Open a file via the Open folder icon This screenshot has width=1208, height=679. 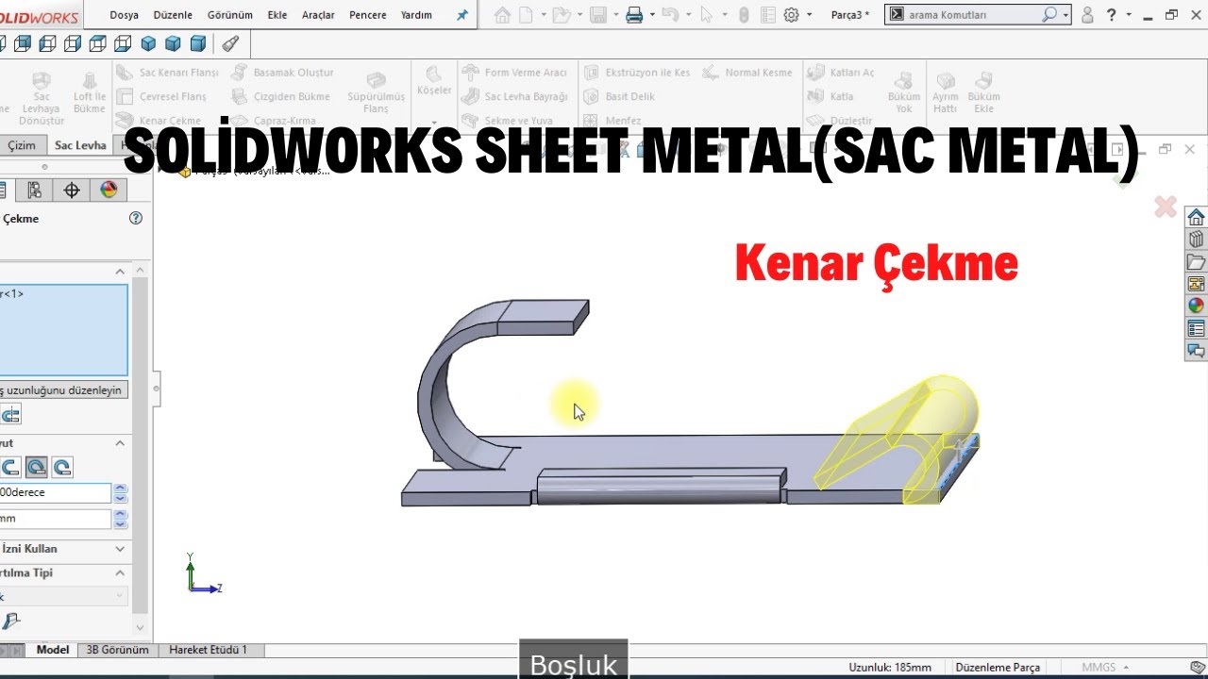[x=561, y=15]
